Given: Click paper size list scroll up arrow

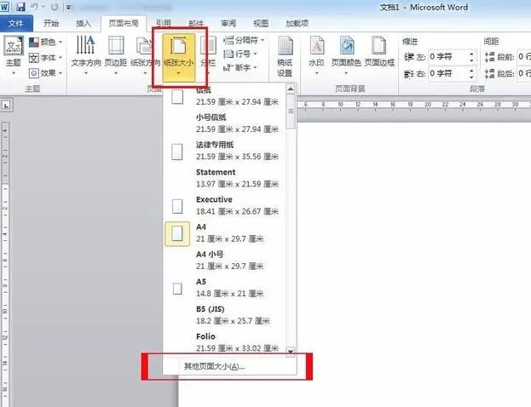Looking at the screenshot, I should pos(291,89).
